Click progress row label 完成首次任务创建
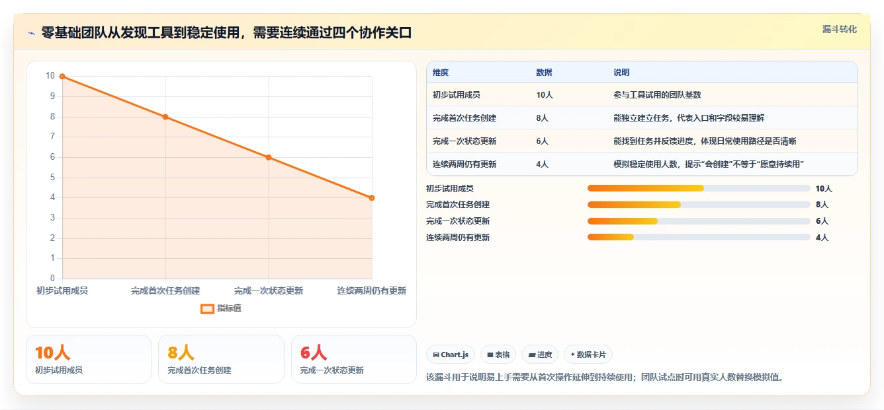Screen dimensions: 884x410 [458, 205]
